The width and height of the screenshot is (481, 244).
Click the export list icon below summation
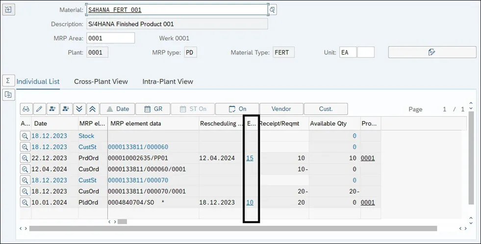[x=8, y=95]
